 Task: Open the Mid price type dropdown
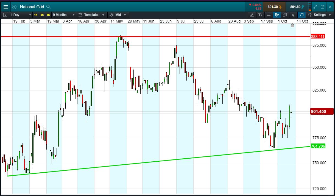118,15
